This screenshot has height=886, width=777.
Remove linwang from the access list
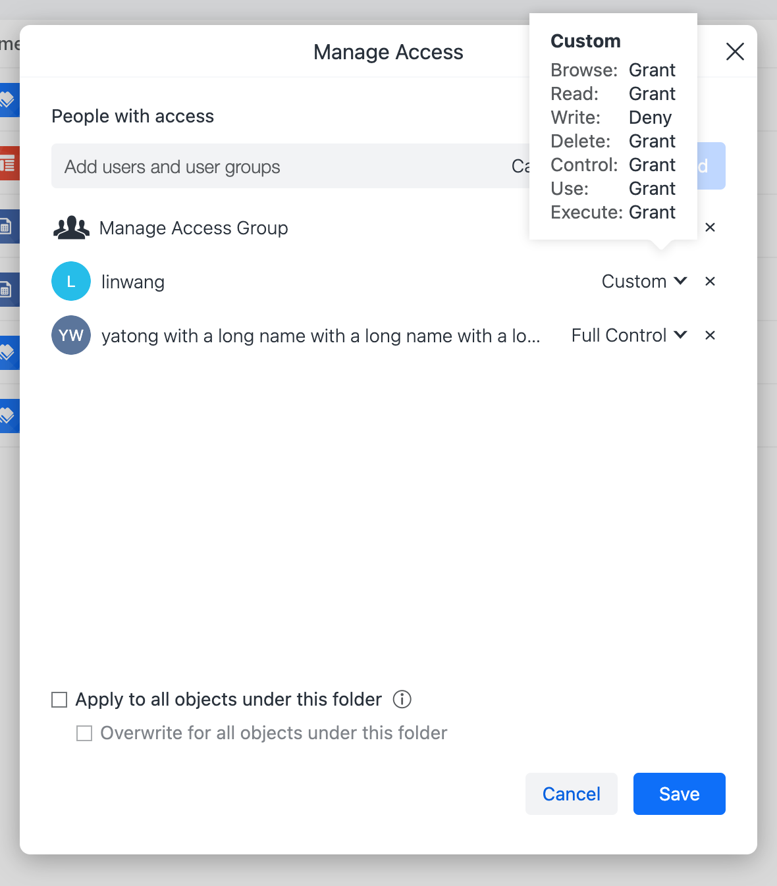[710, 282]
